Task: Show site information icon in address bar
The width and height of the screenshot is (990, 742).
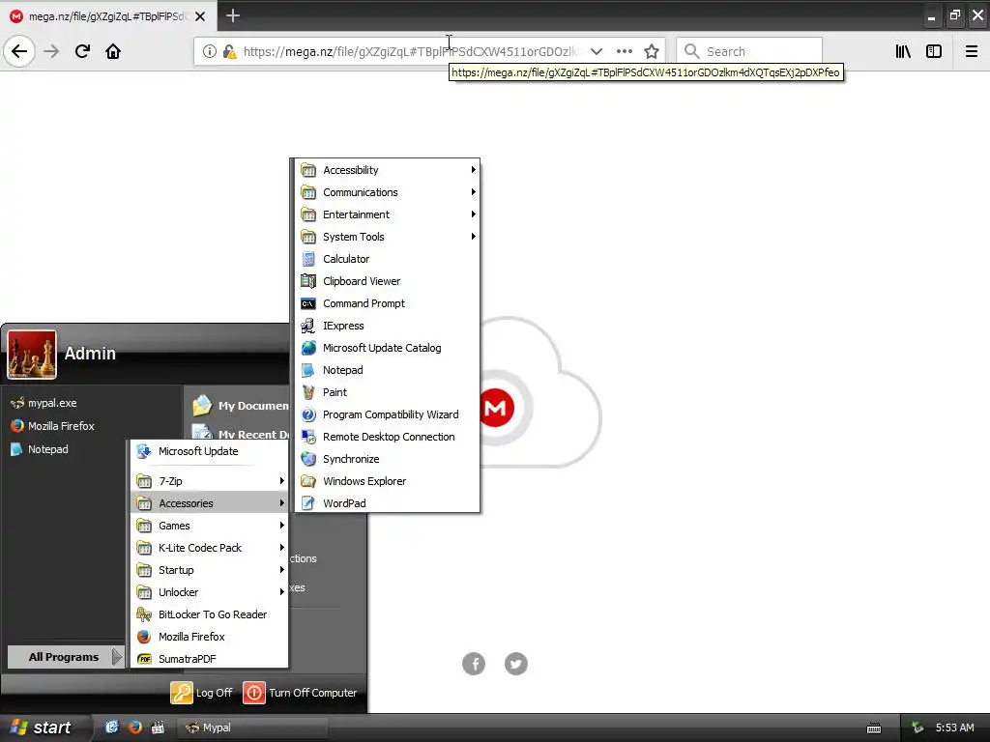Action: [x=209, y=51]
